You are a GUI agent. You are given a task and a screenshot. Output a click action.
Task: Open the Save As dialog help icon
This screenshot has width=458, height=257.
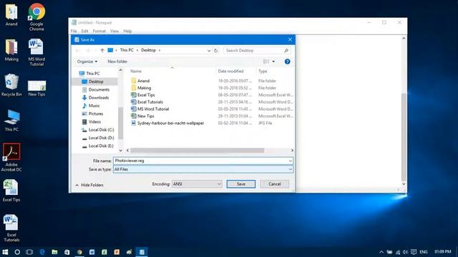(x=288, y=61)
